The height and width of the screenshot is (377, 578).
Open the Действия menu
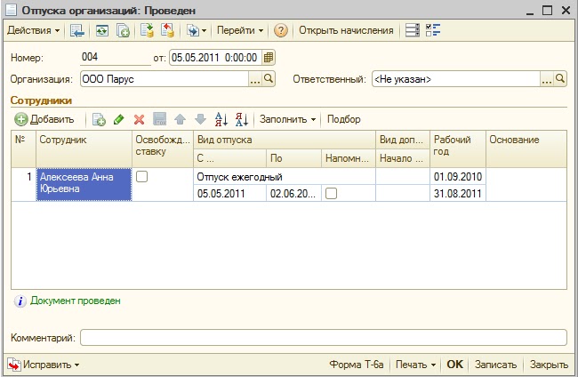(33, 30)
